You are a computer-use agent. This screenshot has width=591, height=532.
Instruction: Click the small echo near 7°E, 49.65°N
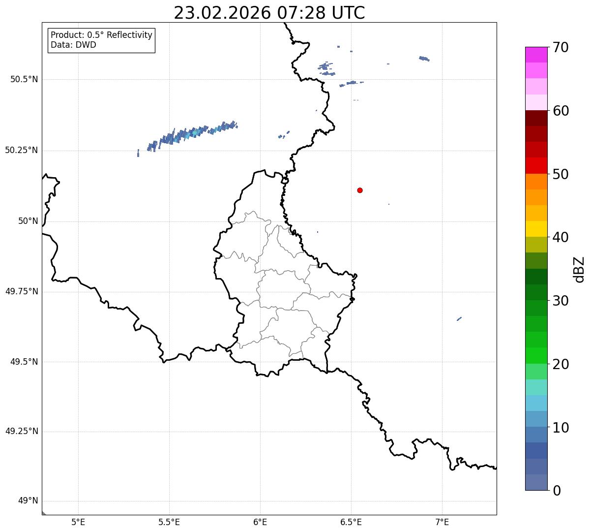(459, 319)
